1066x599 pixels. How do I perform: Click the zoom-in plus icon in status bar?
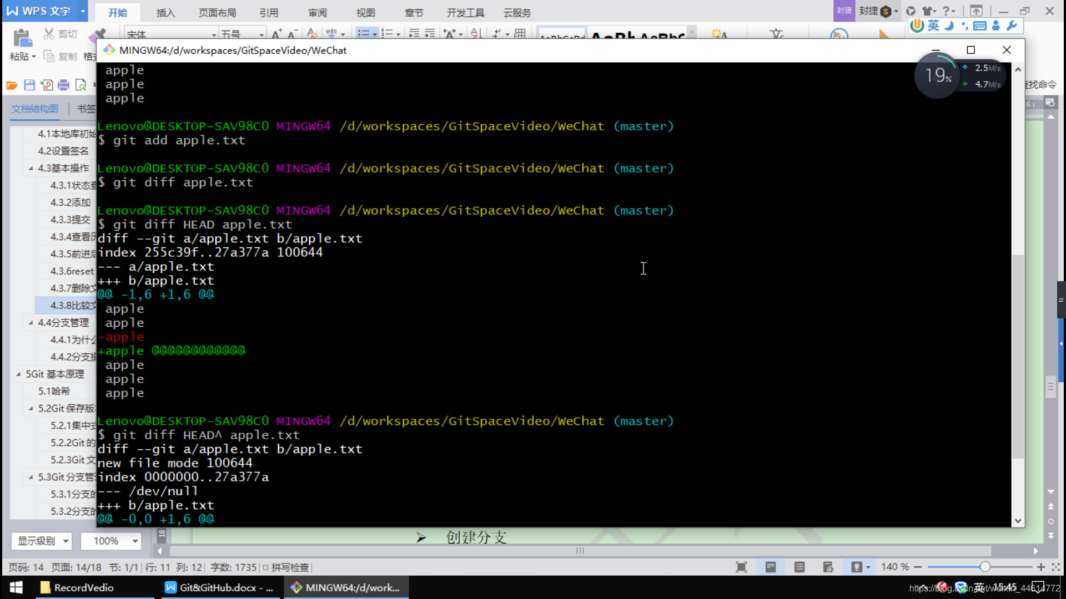(1041, 567)
